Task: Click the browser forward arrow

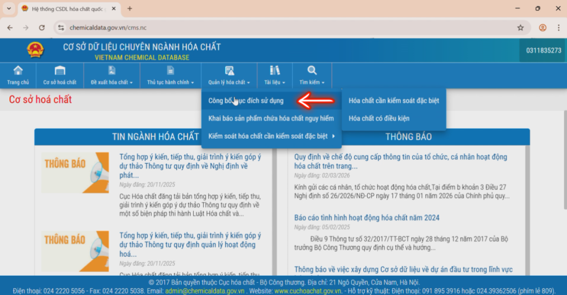Action: (x=25, y=28)
